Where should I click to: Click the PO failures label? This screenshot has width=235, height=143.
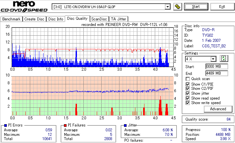[134, 140]
